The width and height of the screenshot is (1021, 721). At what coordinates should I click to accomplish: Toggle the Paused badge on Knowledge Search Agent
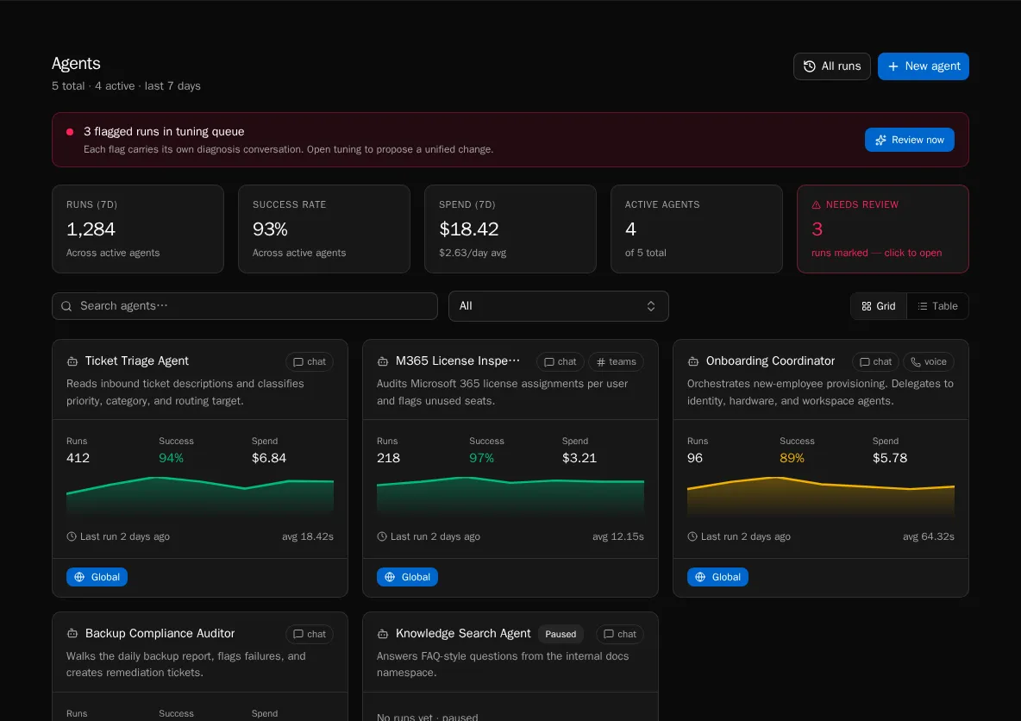(561, 634)
